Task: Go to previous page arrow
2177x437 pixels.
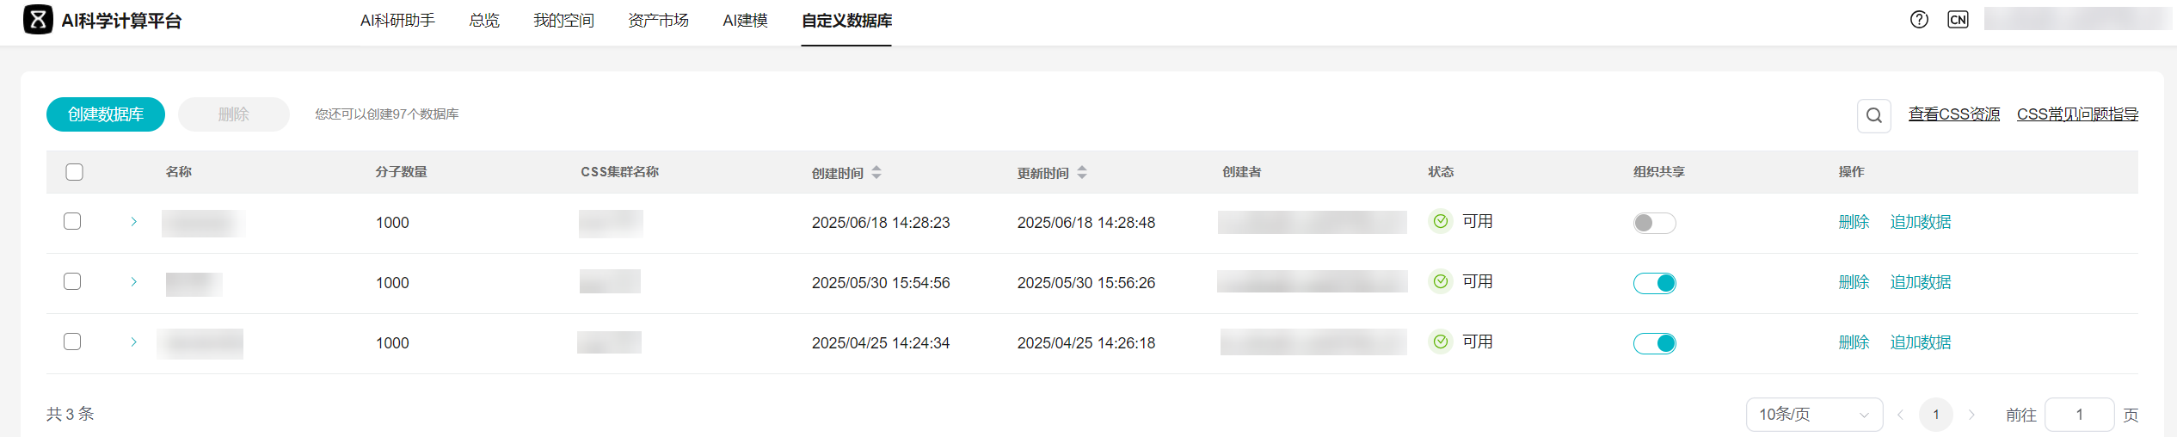Action: point(1900,415)
